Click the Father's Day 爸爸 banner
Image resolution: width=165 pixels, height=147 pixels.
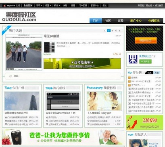pyautogui.click(x=63, y=137)
